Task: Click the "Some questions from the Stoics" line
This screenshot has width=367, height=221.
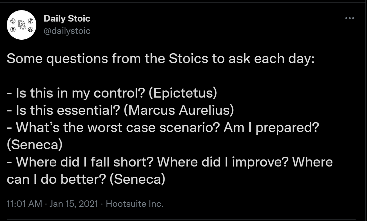Action: 160,58
